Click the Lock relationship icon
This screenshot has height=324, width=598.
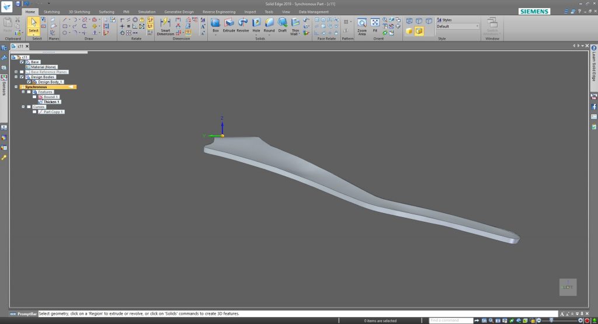click(142, 20)
